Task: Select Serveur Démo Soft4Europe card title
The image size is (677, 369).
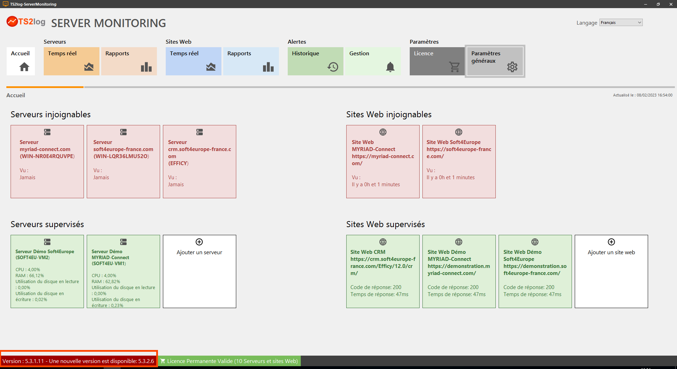Action: tap(45, 255)
